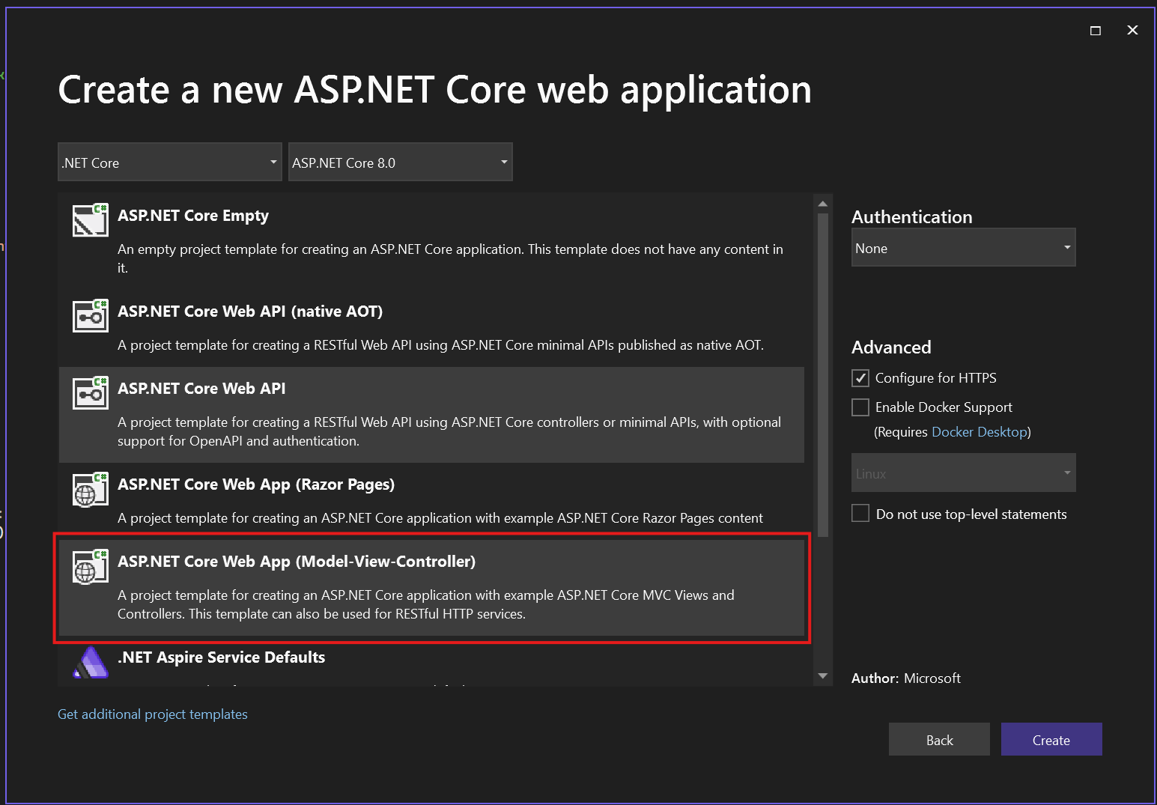1157x805 pixels.
Task: Check Do not use top-level statements
Action: pyautogui.click(x=860, y=514)
